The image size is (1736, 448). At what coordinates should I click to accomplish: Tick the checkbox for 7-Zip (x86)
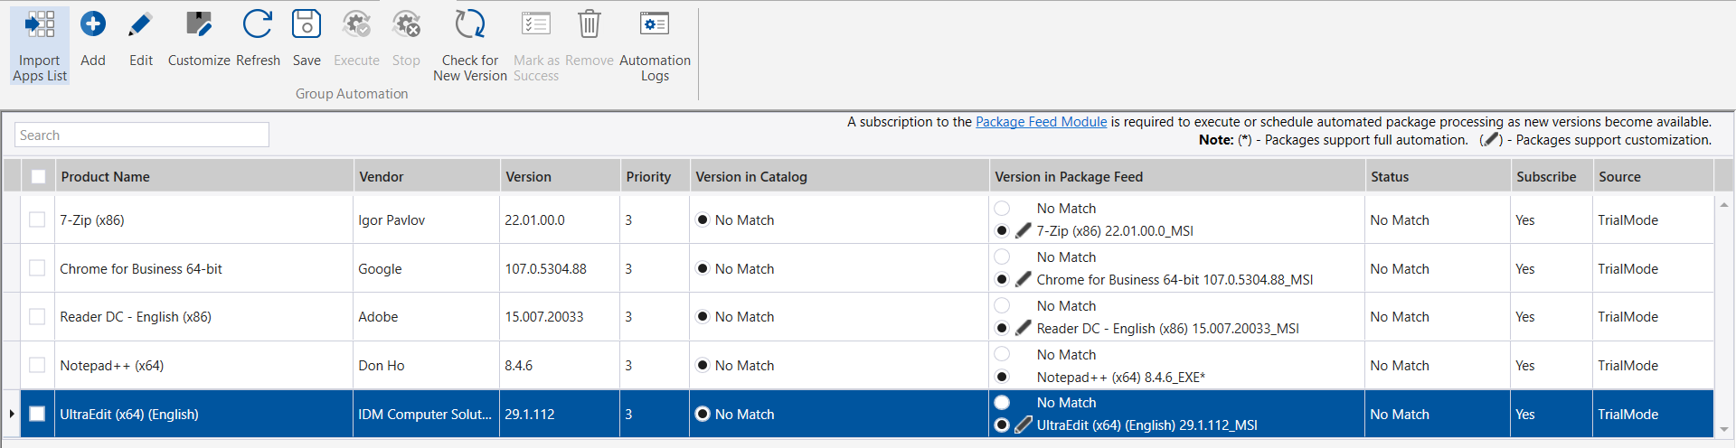click(37, 219)
